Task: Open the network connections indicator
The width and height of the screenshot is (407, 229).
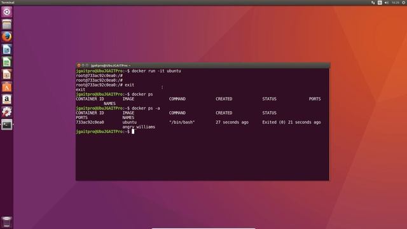Action: (373, 3)
